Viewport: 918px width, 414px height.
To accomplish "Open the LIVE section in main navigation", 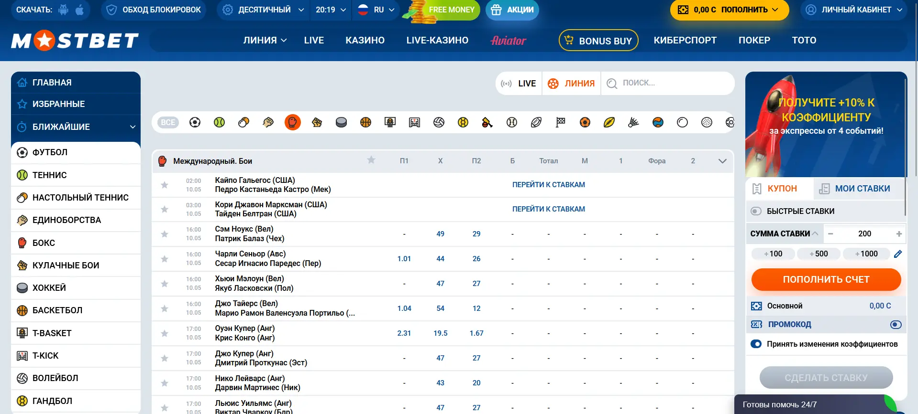I will coord(314,41).
